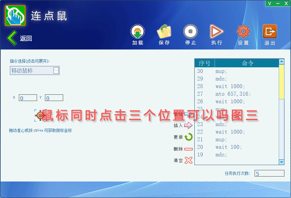
Task: Click the 更新 text label
Action: (x=178, y=137)
